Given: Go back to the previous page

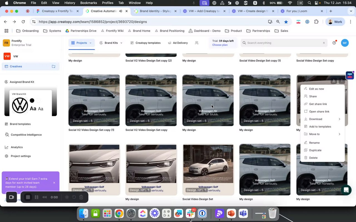Looking at the screenshot, I should click(x=6, y=22).
